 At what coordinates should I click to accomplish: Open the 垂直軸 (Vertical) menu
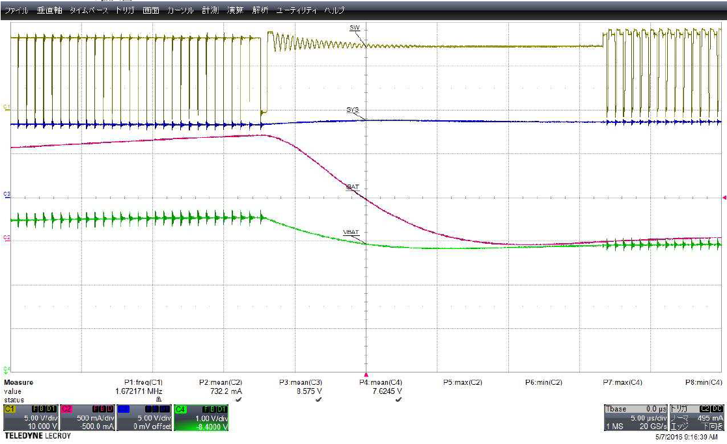click(49, 10)
